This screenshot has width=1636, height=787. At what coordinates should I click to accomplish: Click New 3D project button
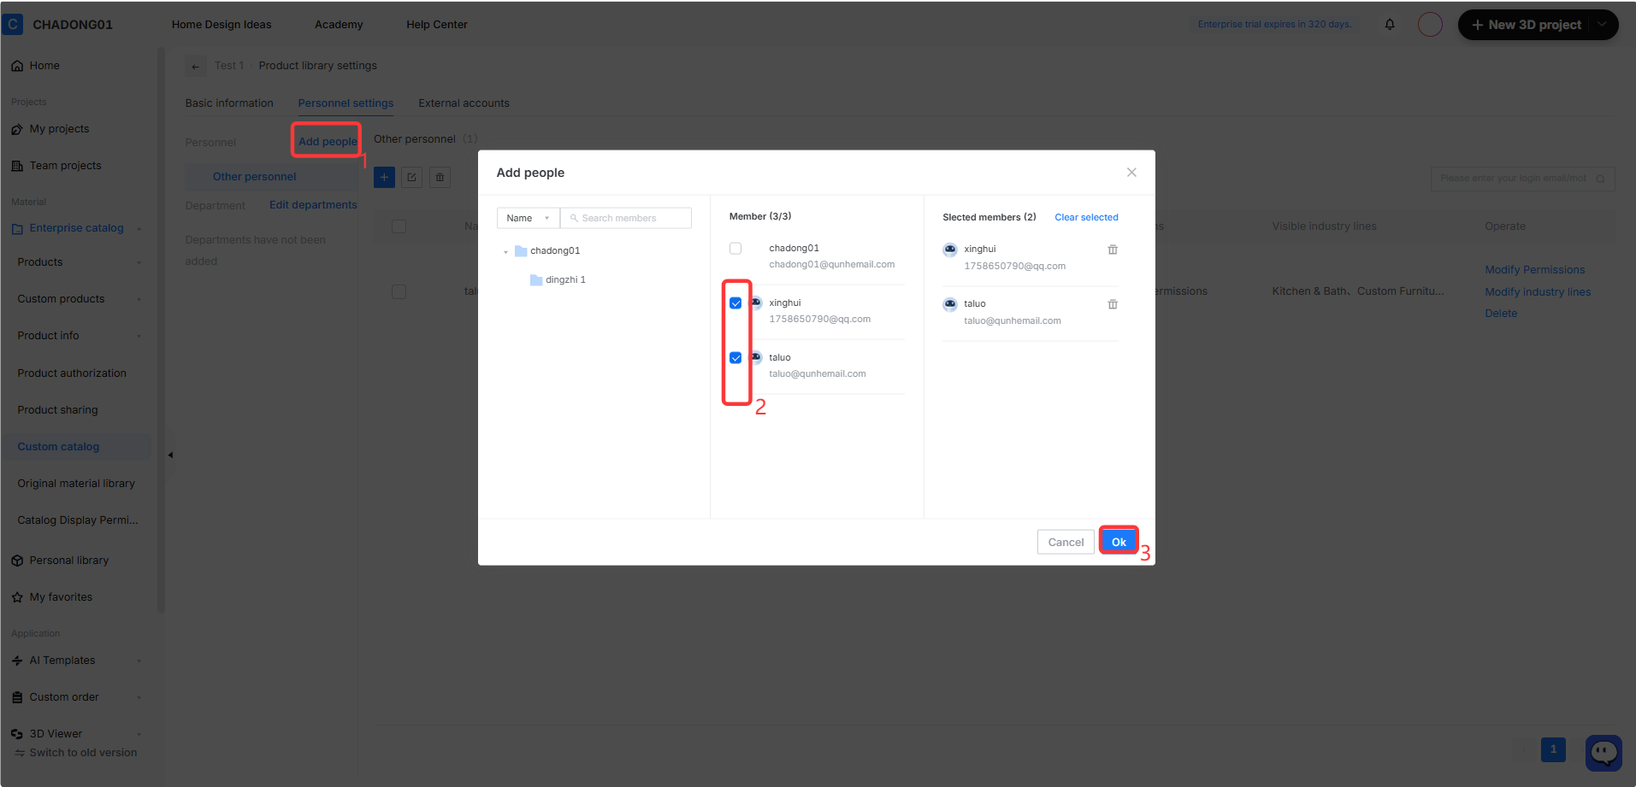1527,25
